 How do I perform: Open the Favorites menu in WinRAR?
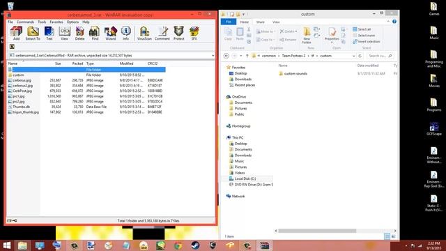56,22
